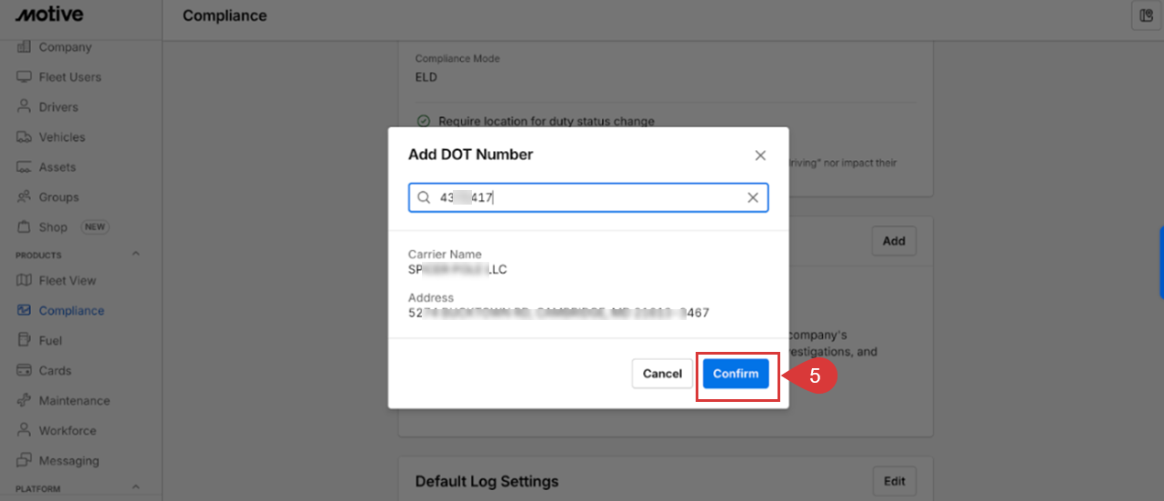The height and width of the screenshot is (501, 1164).
Task: Select Compliance in the sidebar
Action: click(71, 311)
